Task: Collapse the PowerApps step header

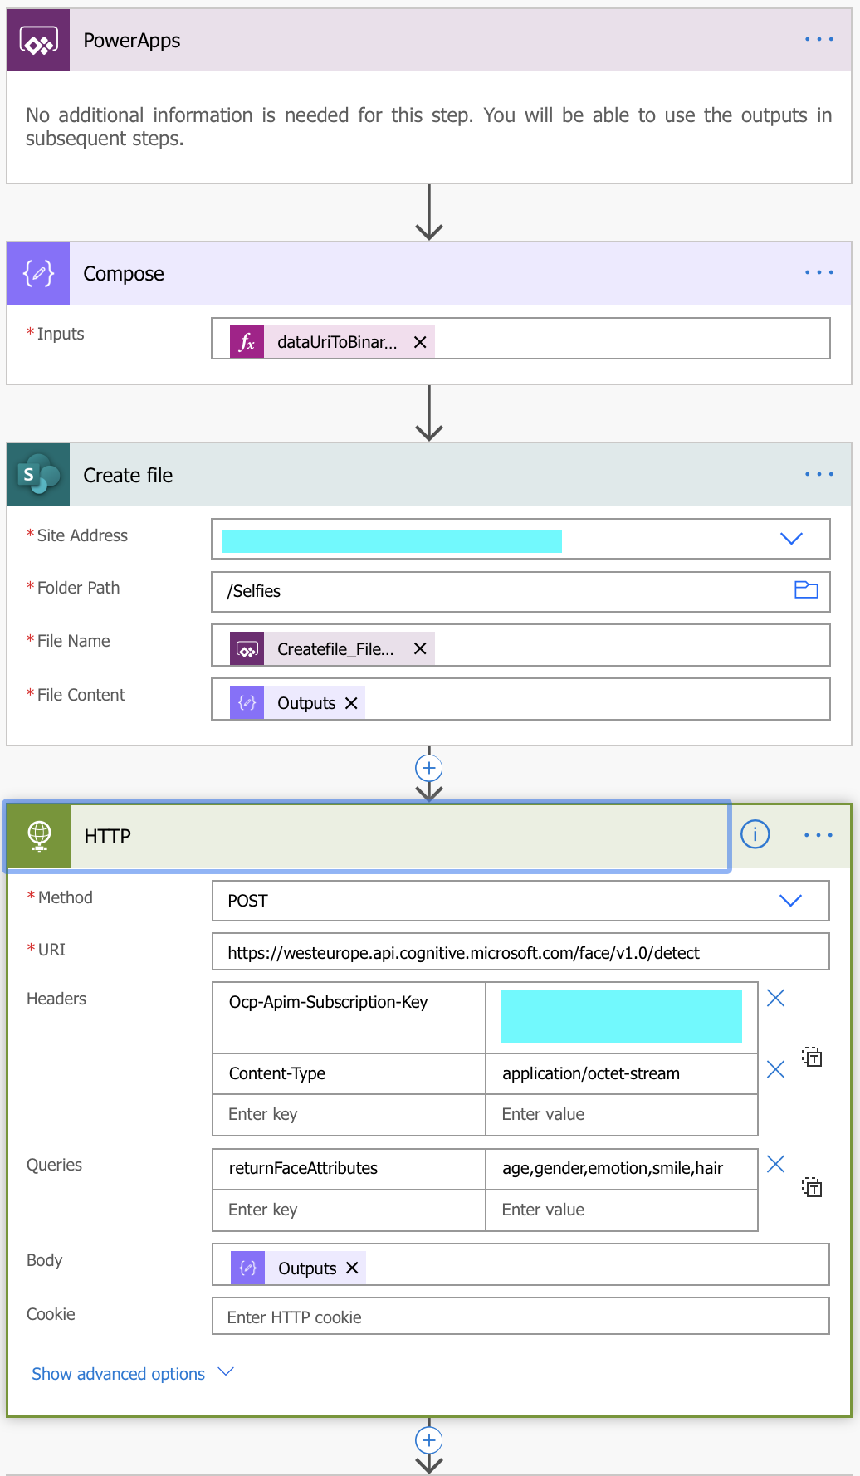Action: click(429, 41)
